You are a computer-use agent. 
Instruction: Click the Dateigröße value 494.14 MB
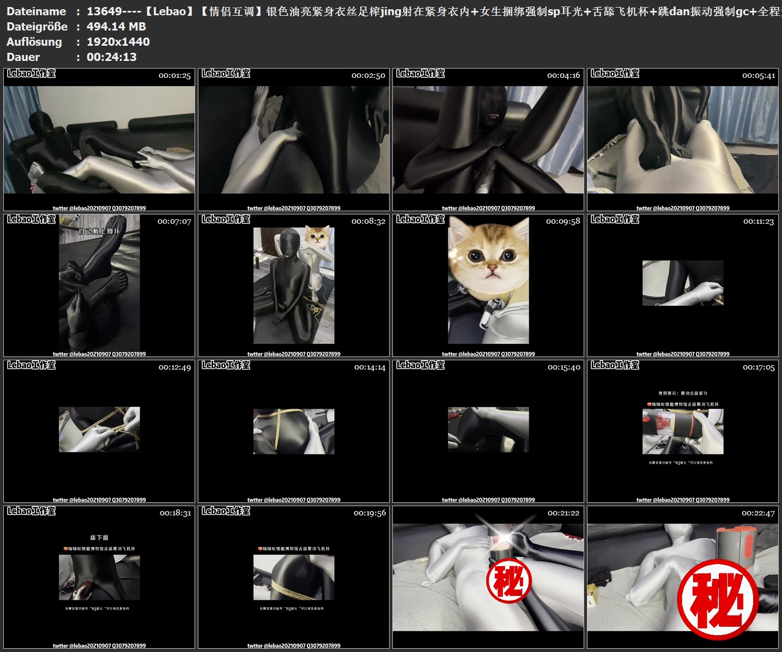tap(116, 27)
